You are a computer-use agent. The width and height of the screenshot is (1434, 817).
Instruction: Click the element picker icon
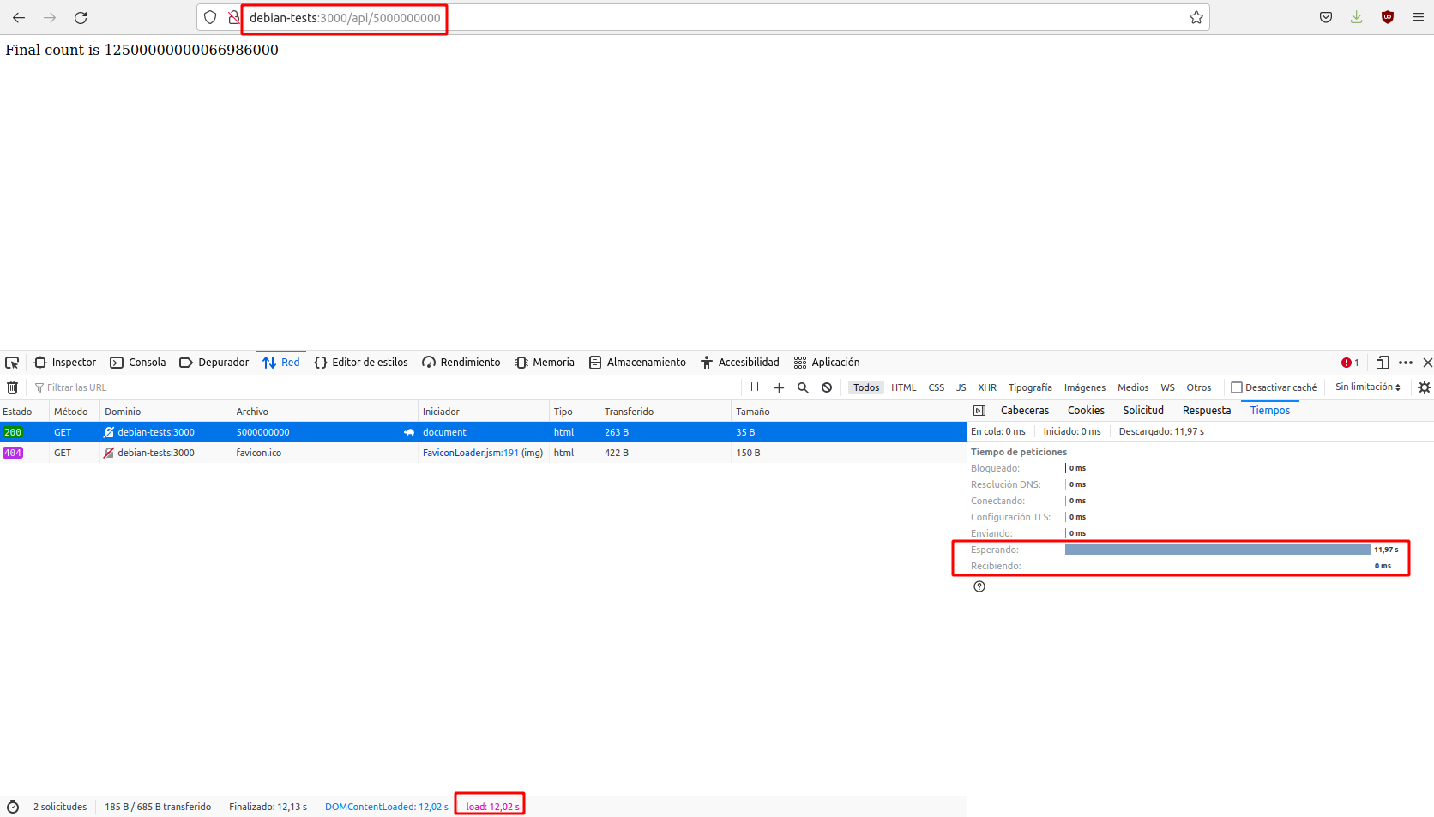point(12,363)
